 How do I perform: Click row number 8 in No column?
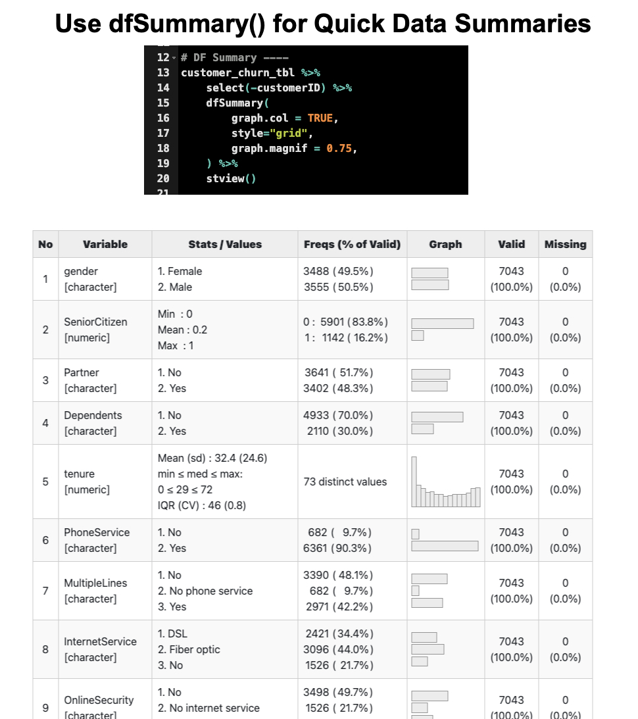tap(45, 650)
